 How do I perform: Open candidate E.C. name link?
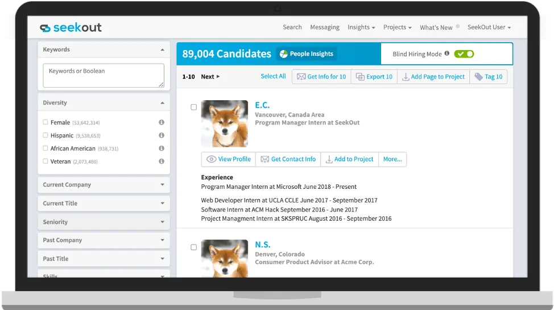tap(262, 105)
